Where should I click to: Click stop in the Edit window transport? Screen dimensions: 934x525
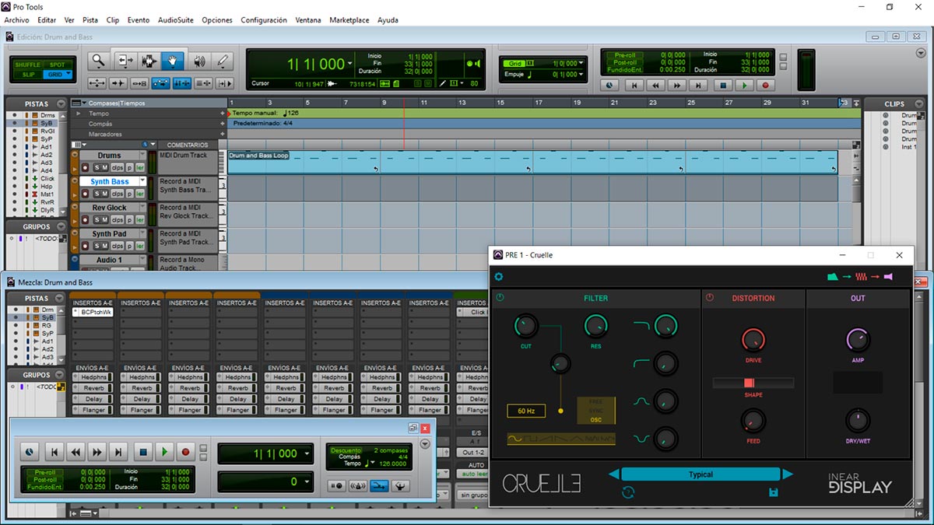pos(723,86)
